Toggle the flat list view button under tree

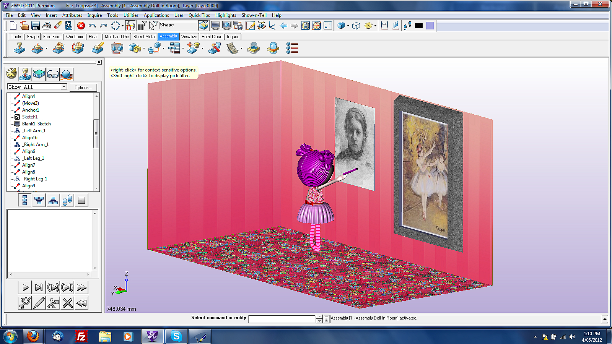coord(25,200)
